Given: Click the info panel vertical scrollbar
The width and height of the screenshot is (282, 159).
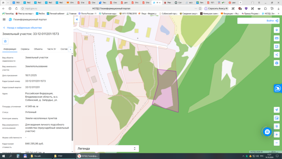Looking at the screenshot, I should coord(72,97).
